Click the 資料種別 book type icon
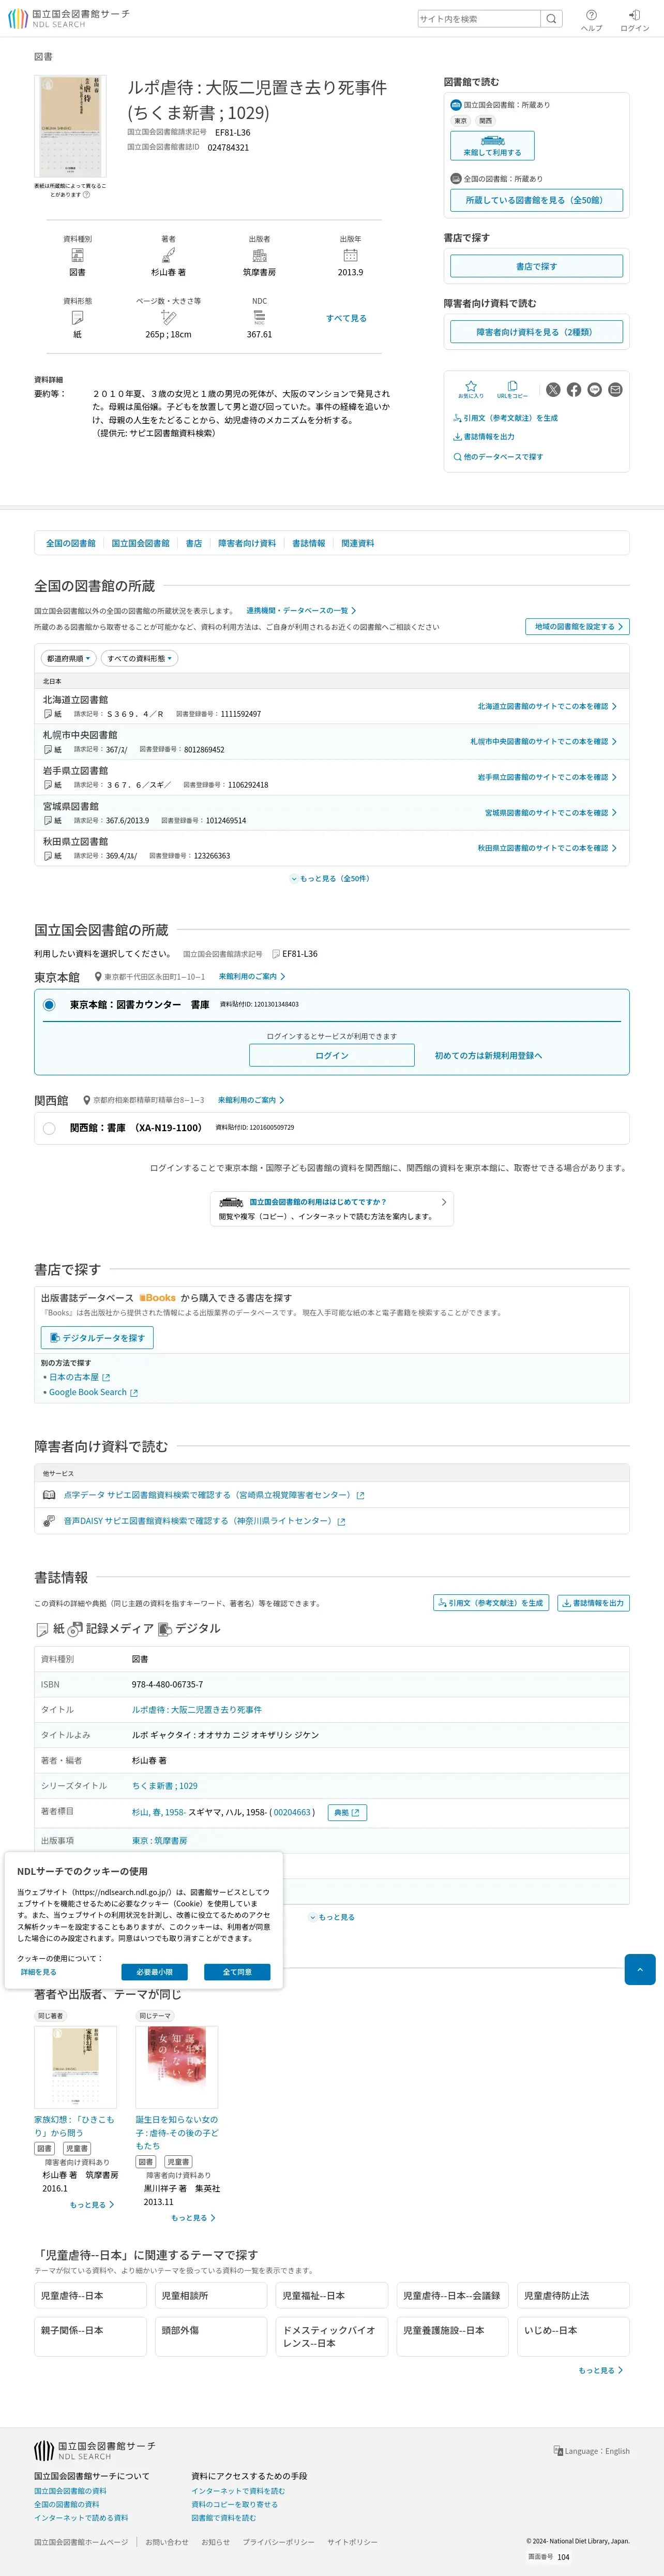 pos(77,256)
